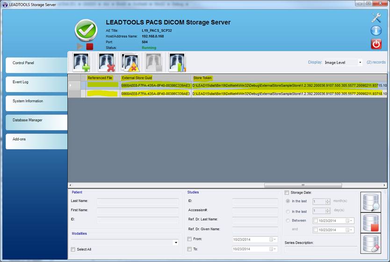The height and width of the screenshot is (262, 390).
Task: Stop the server with the red stop button
Action: tap(89, 46)
